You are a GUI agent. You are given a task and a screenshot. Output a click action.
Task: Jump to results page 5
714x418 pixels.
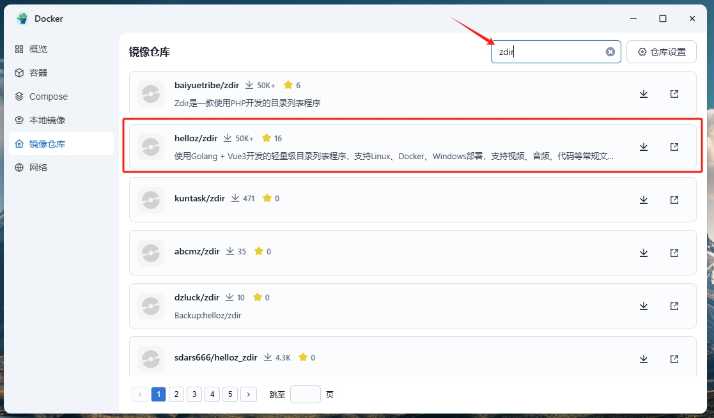pyautogui.click(x=230, y=394)
